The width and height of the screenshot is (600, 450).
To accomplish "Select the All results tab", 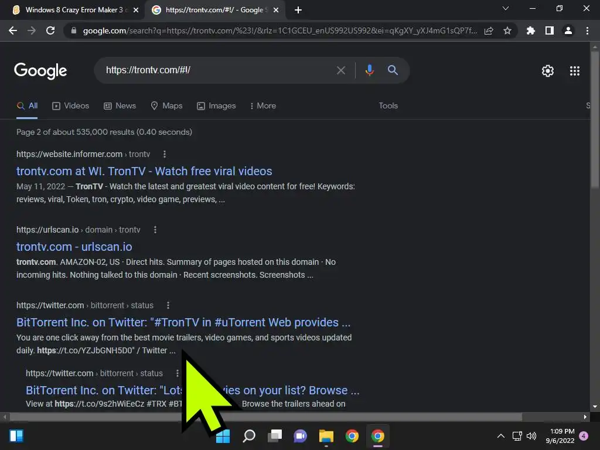I will point(27,106).
